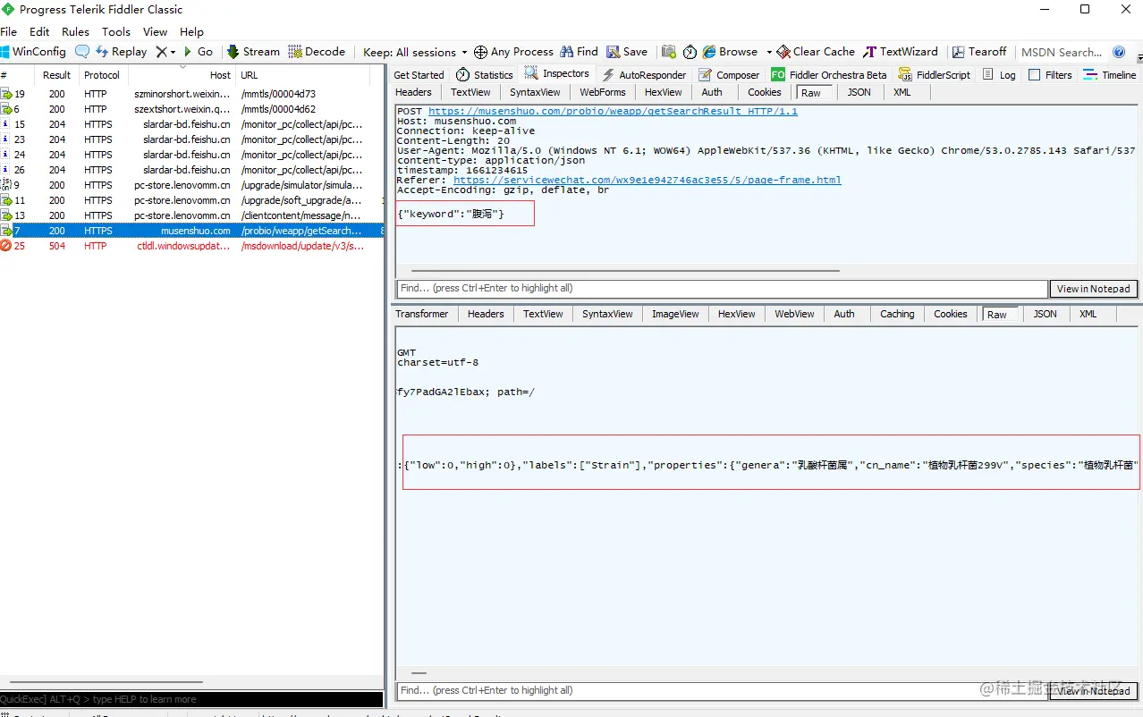The image size is (1143, 717).
Task: Select the Inspectors tab
Action: [557, 74]
